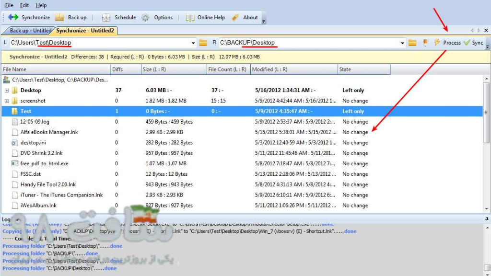Select the iWebAlbum.lnk file
The image size is (491, 276).
pos(38,205)
